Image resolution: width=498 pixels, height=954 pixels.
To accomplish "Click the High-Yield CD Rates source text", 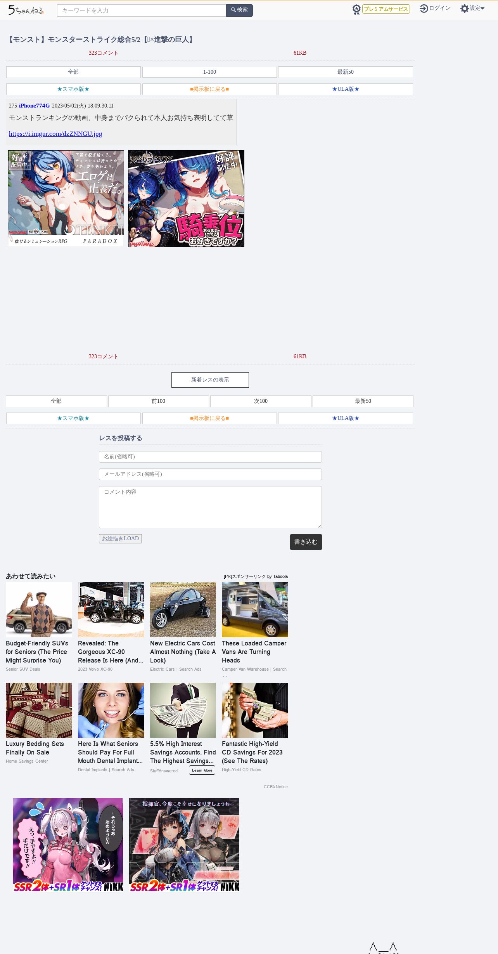I will tap(241, 770).
